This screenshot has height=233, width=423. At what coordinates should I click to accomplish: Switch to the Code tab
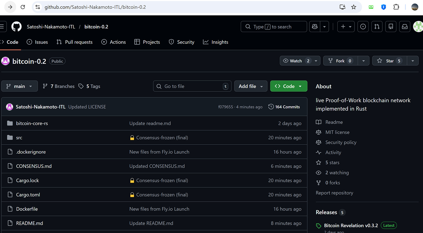[10, 42]
